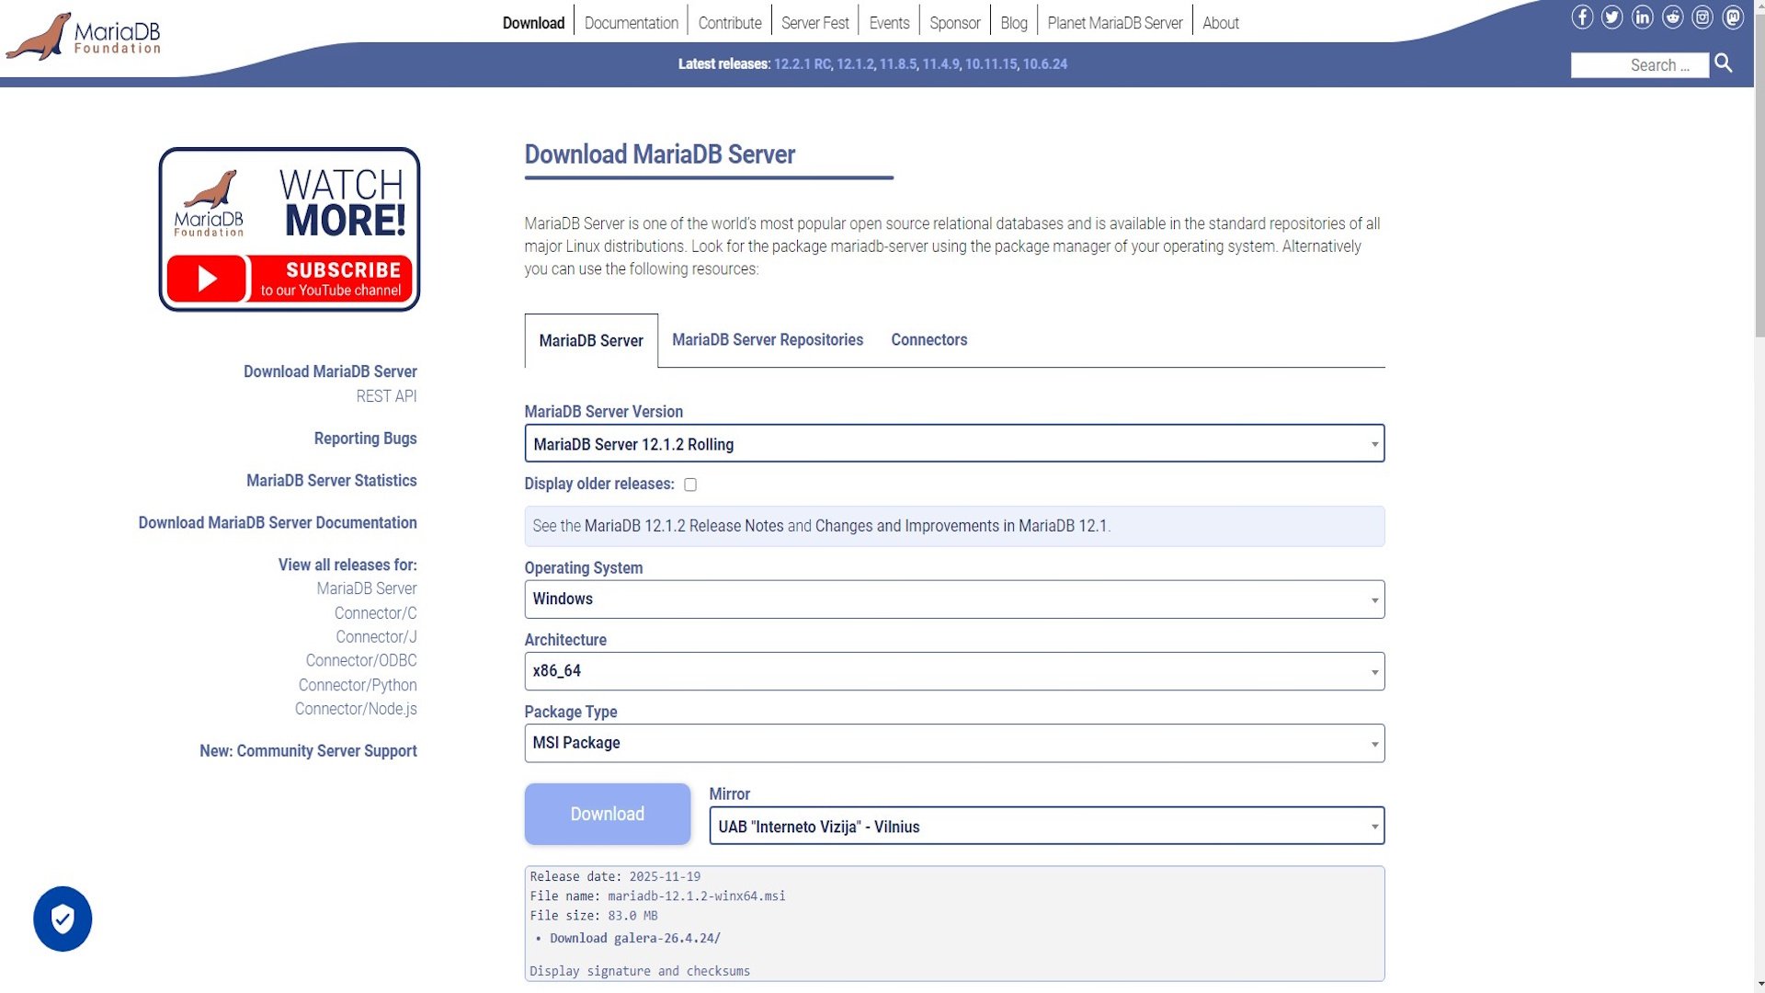Open MariaDB Server Statistics sidebar link
The image size is (1765, 993).
(331, 480)
